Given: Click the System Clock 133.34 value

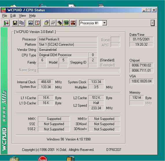Looking at the screenshot, I should coord(96,82).
